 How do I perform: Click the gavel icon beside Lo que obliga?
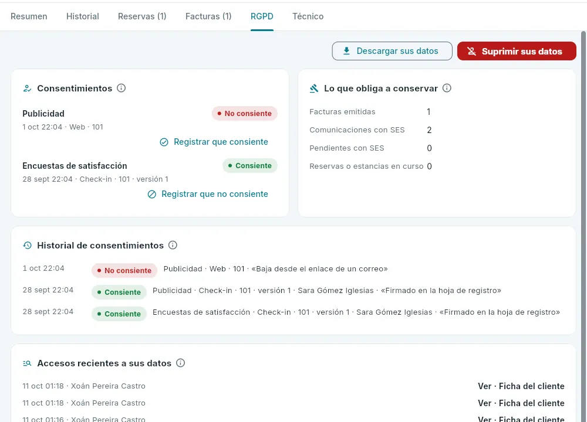tap(314, 89)
